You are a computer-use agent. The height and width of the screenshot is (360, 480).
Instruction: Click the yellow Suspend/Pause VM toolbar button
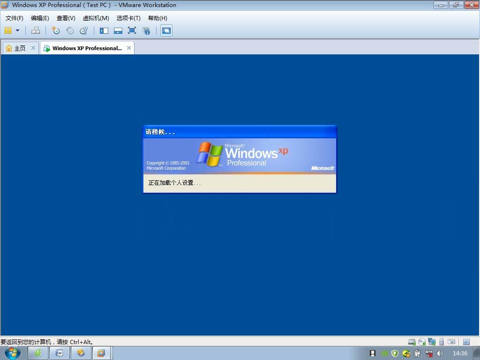click(8, 30)
